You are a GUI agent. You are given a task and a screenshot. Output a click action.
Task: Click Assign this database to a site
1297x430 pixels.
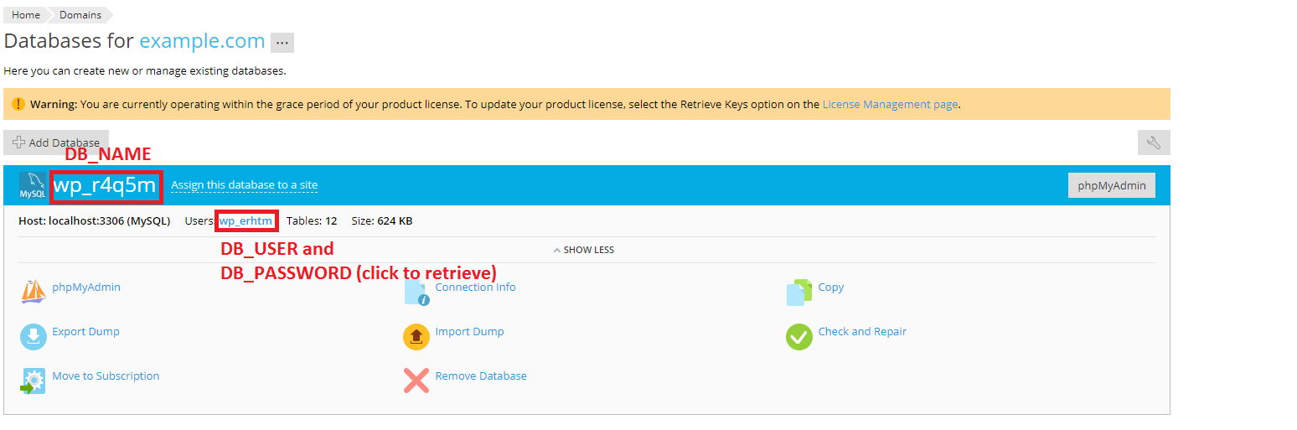click(244, 185)
